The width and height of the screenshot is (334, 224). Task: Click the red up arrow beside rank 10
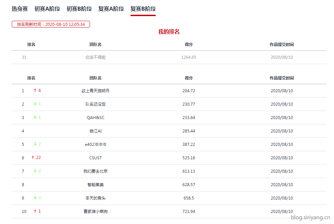(x=35, y=211)
